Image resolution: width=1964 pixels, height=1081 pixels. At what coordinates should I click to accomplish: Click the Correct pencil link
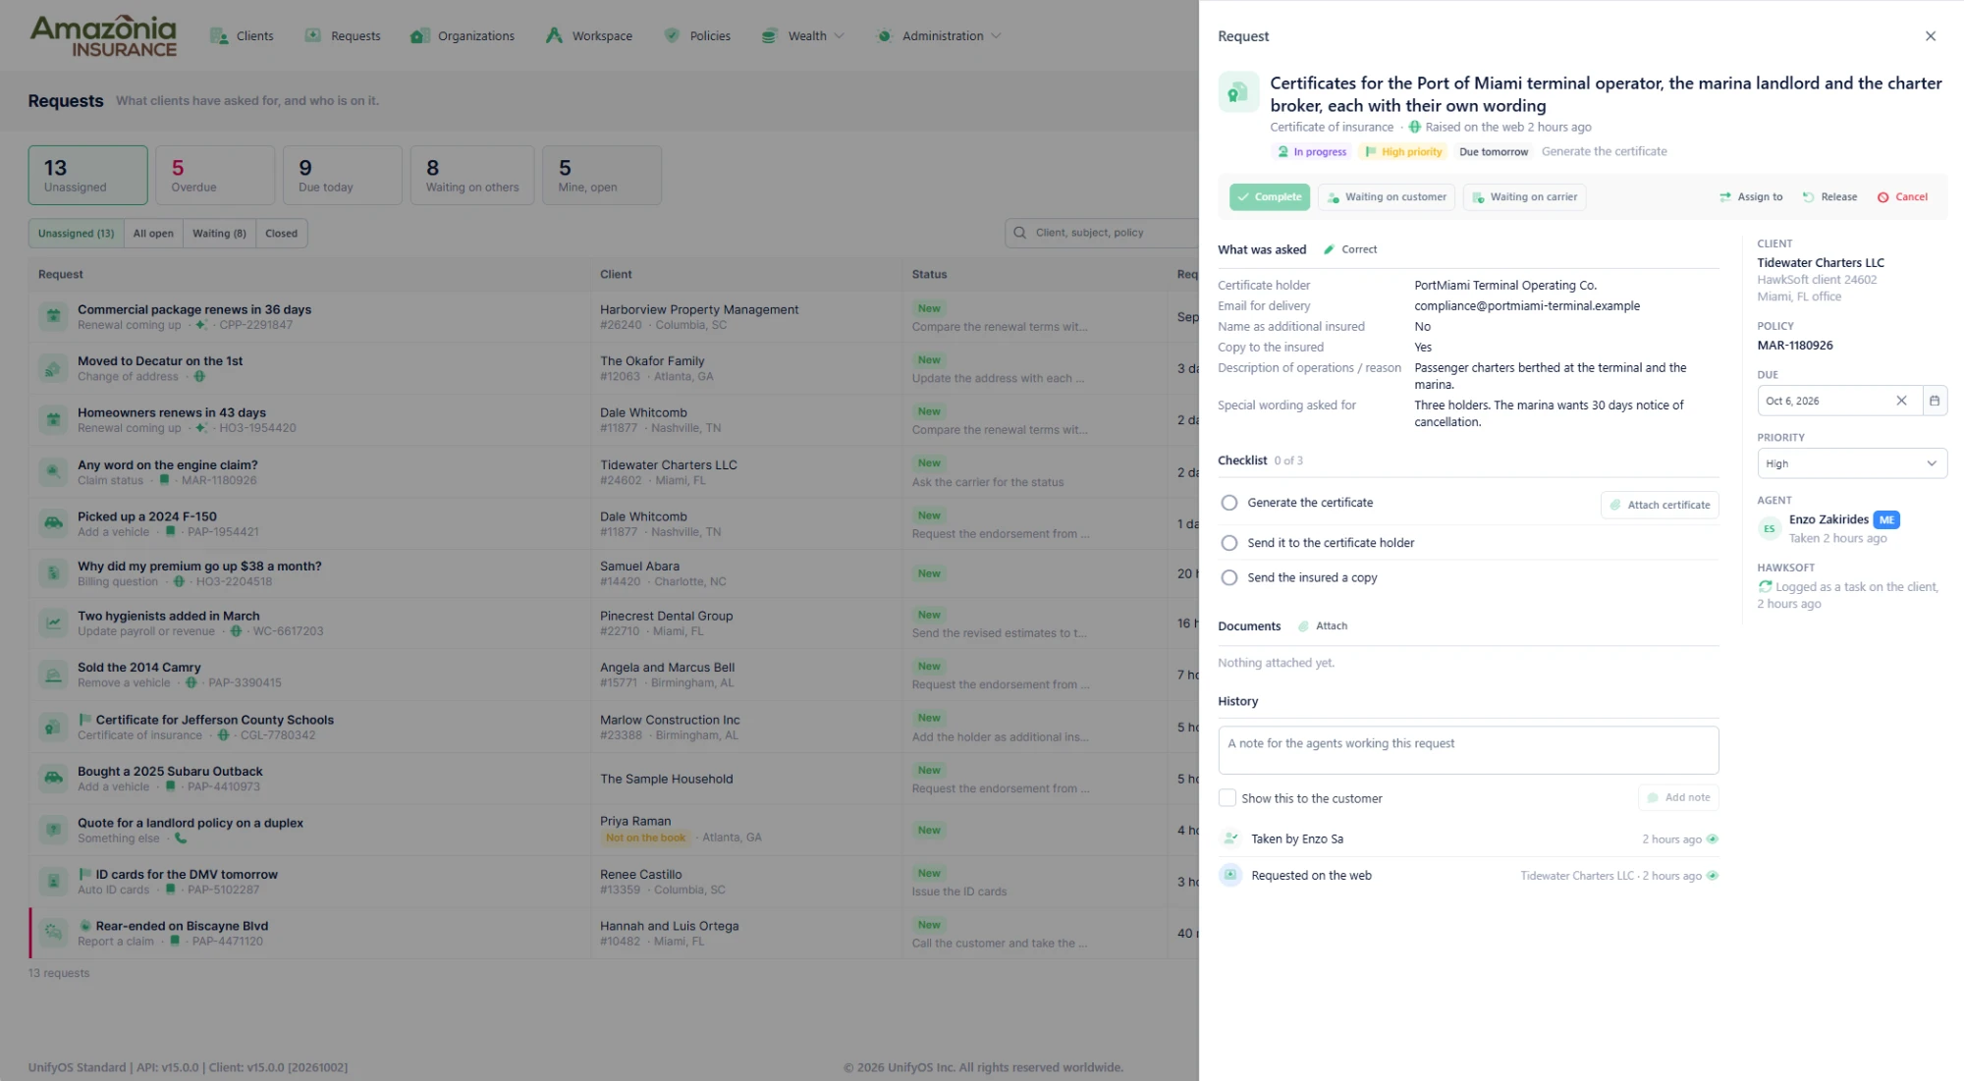pos(1350,249)
